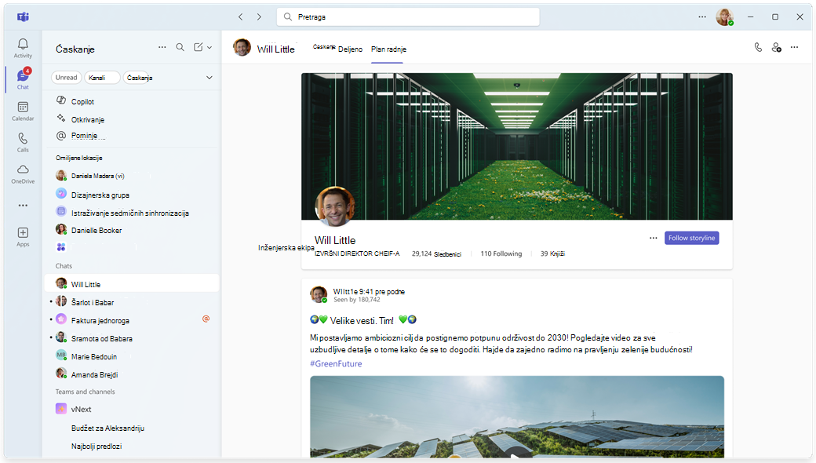Image resolution: width=816 pixels, height=463 pixels.
Task: Open Najbolji predlozi channel
Action: click(x=97, y=447)
